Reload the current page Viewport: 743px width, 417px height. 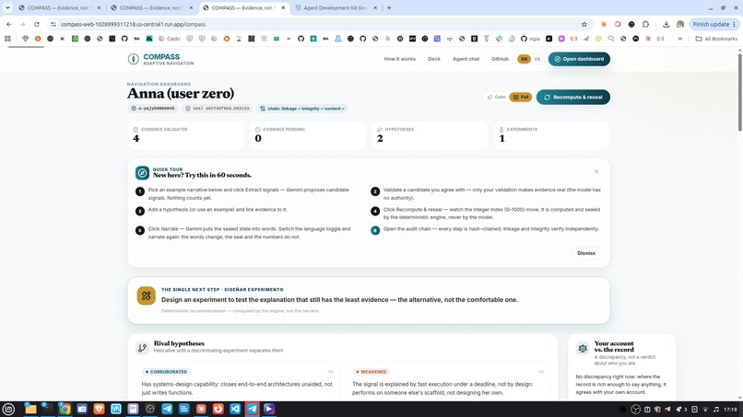click(37, 24)
